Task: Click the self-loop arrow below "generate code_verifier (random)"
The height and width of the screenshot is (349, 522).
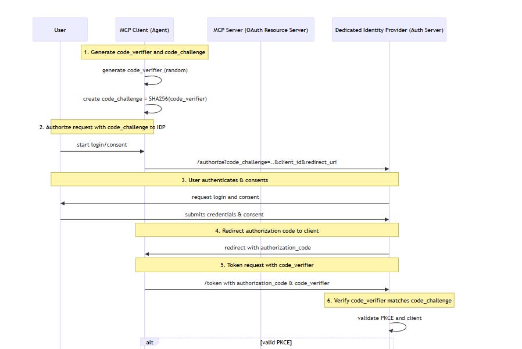Action: 152,81
